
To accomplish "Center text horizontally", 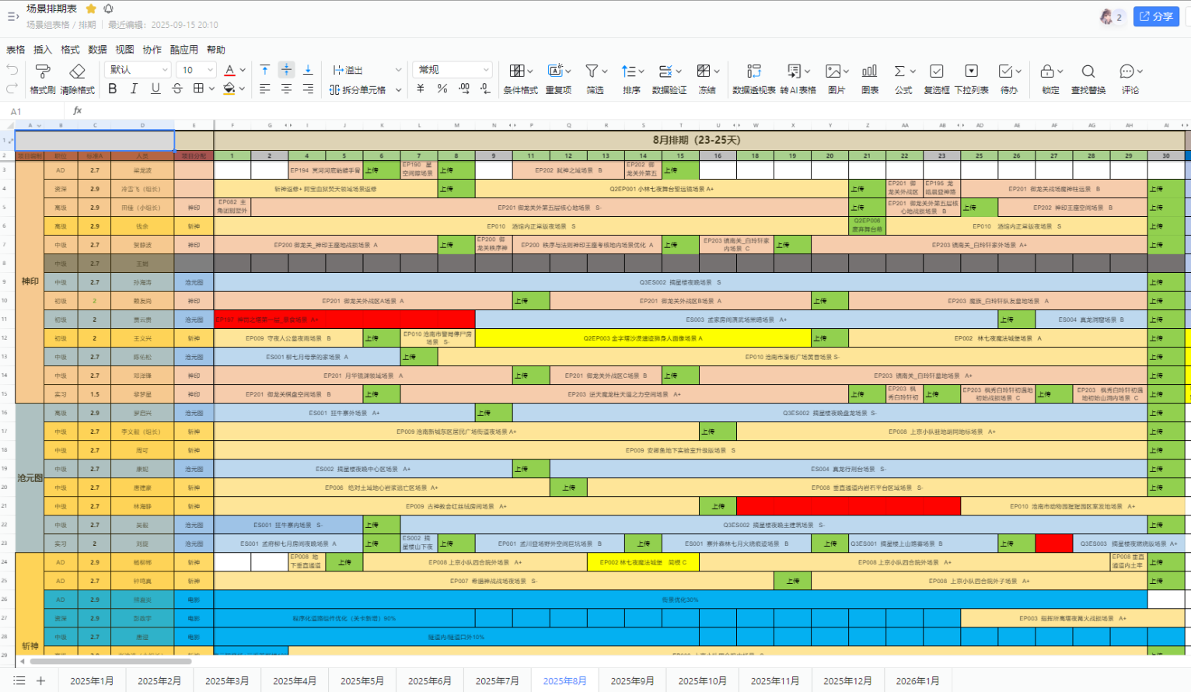I will (x=286, y=89).
